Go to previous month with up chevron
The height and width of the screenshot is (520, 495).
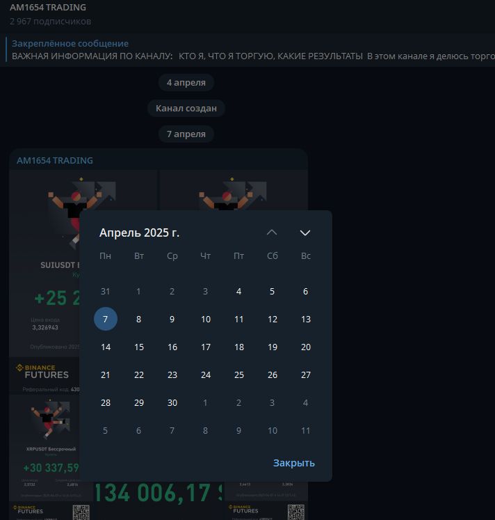(272, 233)
